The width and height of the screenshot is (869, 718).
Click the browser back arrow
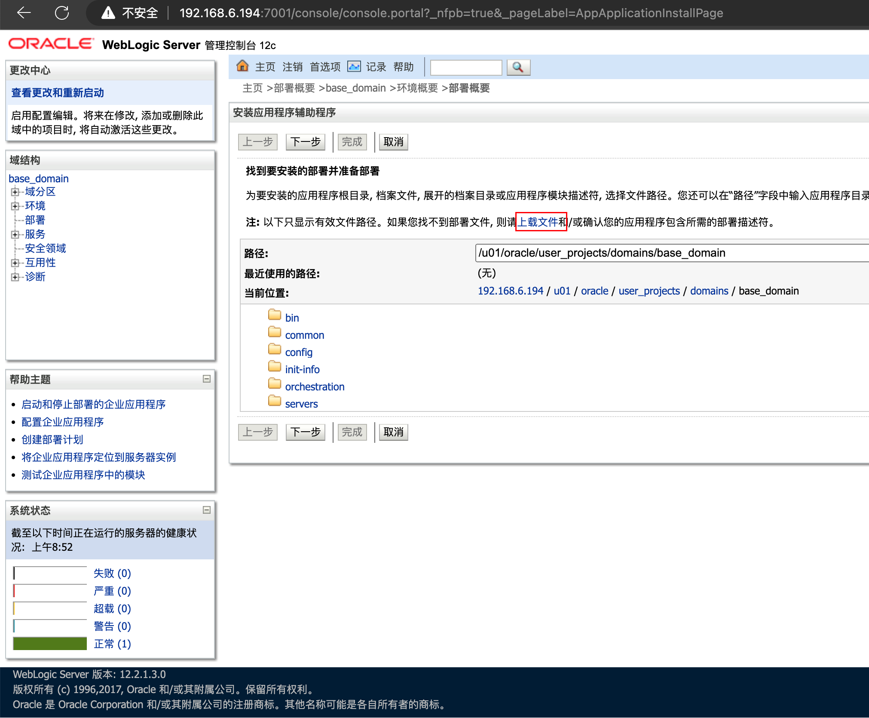tap(24, 13)
